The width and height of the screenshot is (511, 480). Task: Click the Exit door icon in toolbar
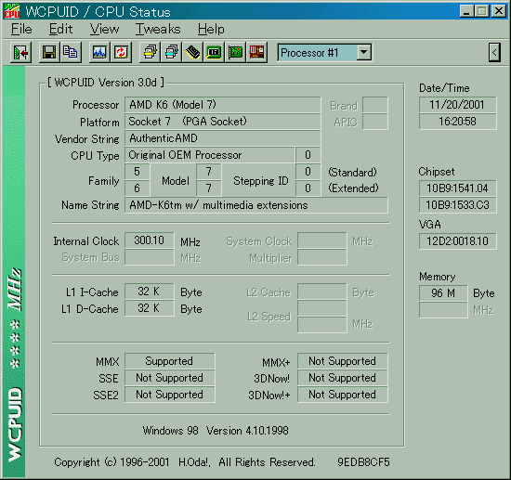coord(20,52)
